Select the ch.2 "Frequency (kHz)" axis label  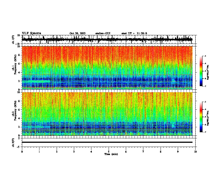click(x=15, y=111)
